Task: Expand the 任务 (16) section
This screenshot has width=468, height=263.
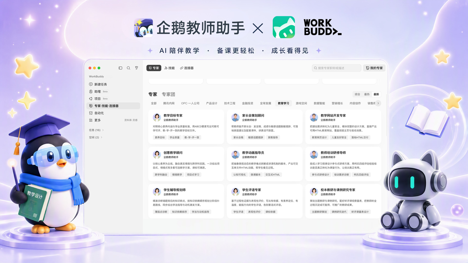Action: pos(96,130)
